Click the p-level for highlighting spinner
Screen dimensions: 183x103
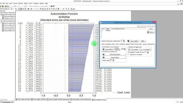[x=125, y=49]
